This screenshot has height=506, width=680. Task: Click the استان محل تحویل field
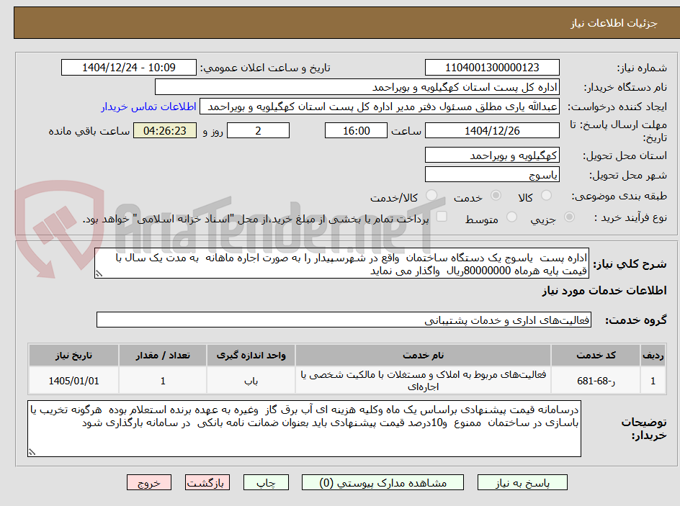pos(492,155)
